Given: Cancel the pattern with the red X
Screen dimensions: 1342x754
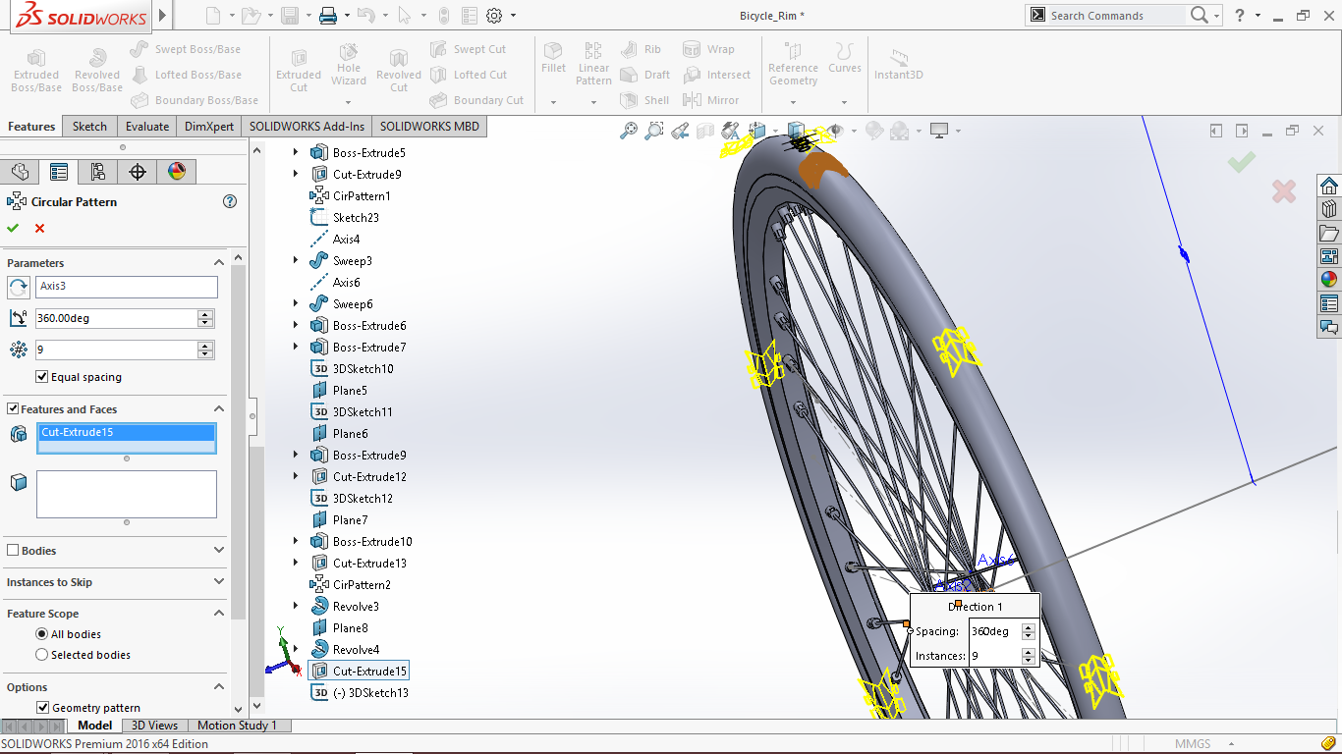Looking at the screenshot, I should (x=37, y=228).
